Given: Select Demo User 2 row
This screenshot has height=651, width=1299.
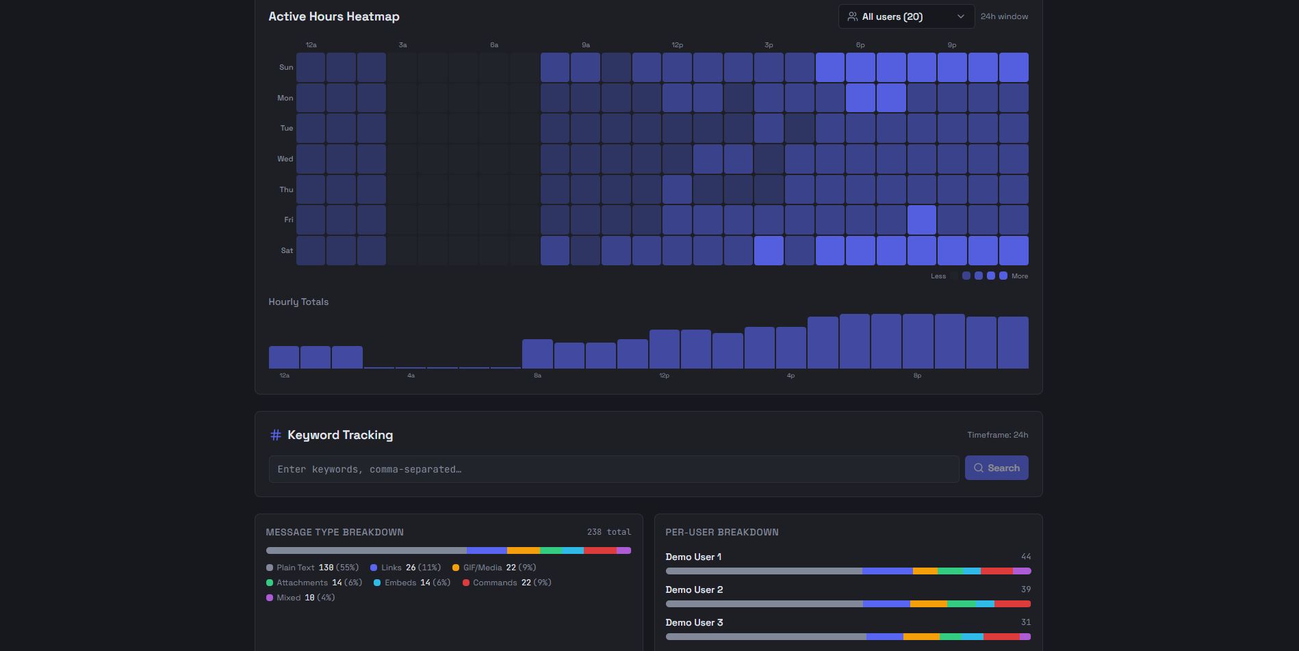Looking at the screenshot, I should (849, 597).
